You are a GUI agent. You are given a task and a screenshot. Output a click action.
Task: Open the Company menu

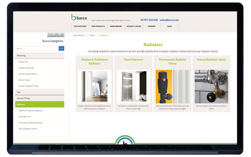(152, 26)
